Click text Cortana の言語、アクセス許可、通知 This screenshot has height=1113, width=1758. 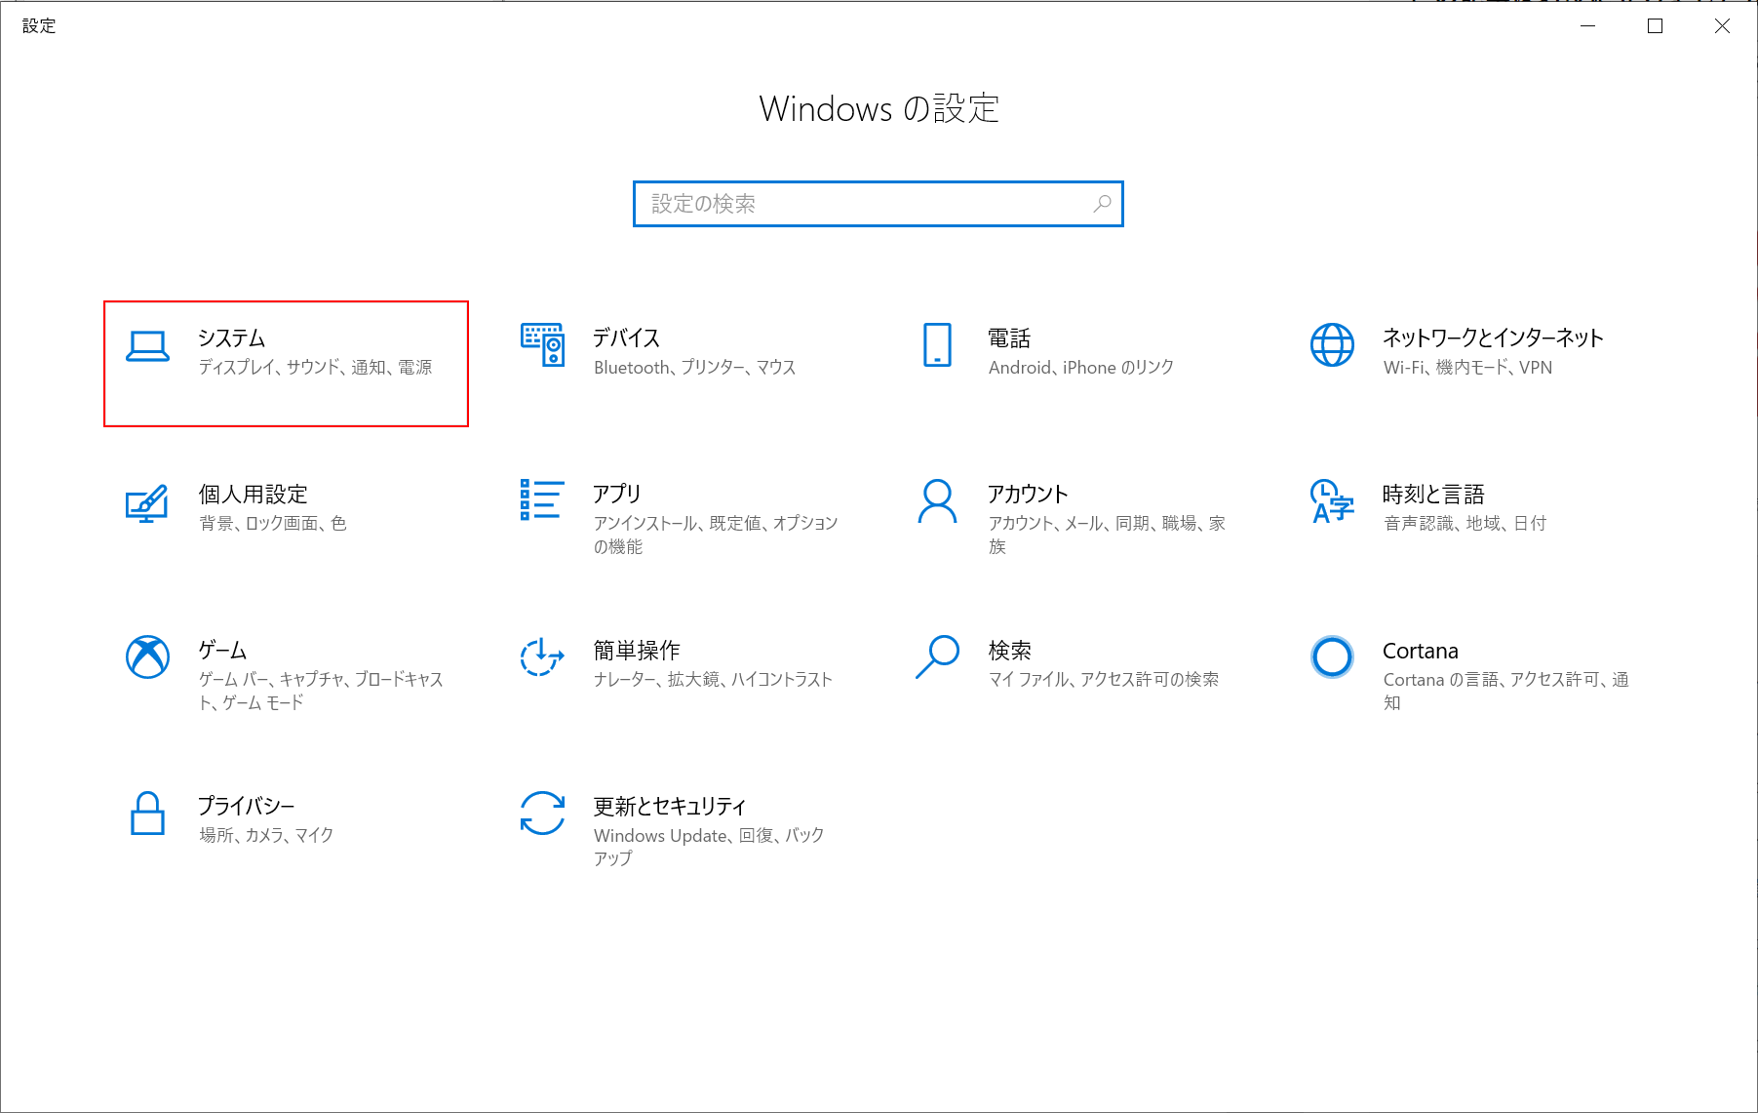1506,692
